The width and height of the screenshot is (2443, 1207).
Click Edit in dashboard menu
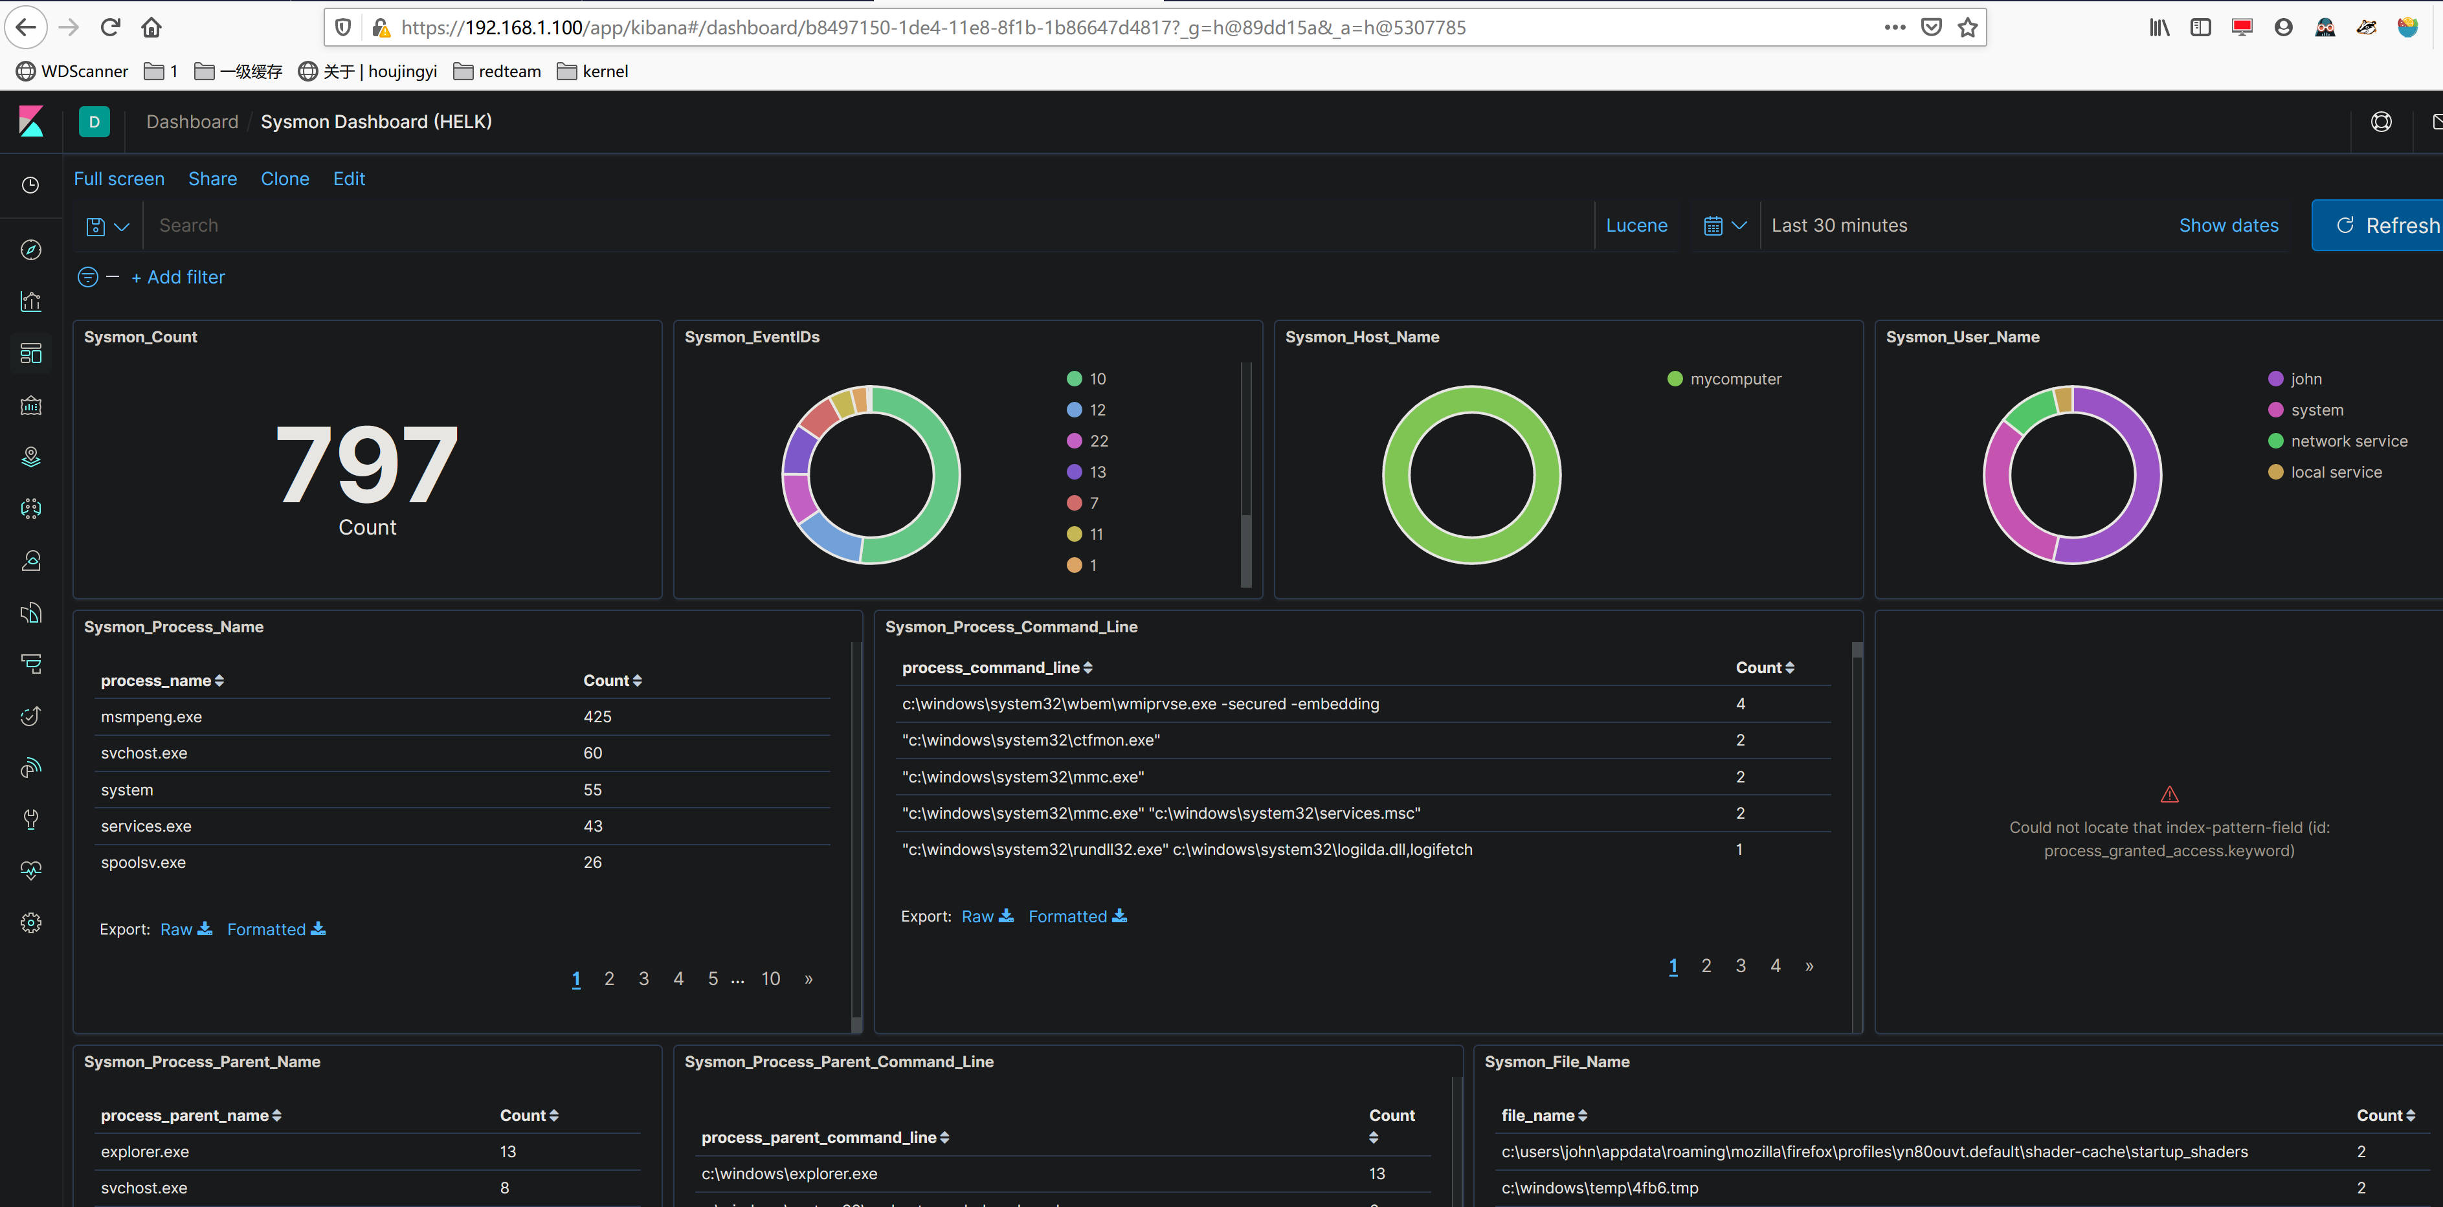coord(348,179)
